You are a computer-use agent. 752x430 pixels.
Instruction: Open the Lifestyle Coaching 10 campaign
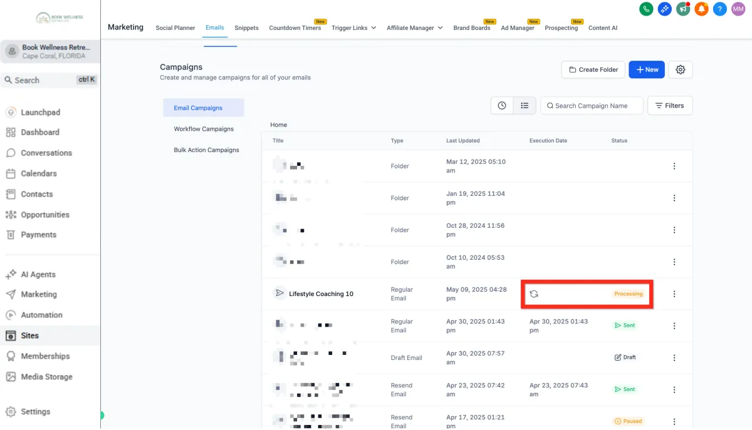(x=321, y=294)
